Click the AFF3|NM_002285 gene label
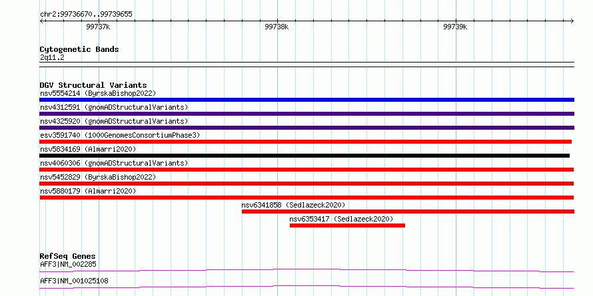Image resolution: width=593 pixels, height=296 pixels. click(68, 264)
